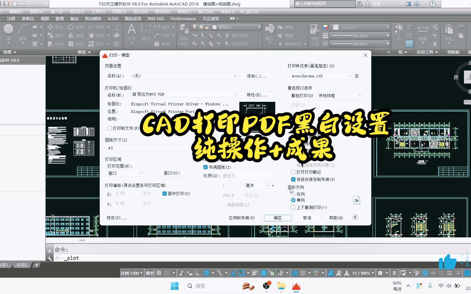Confirm the plot with OK button
Screen dimensions: 471x294
(x=278, y=218)
